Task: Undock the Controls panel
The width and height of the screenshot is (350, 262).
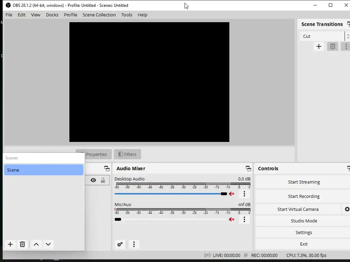Action: point(348,169)
